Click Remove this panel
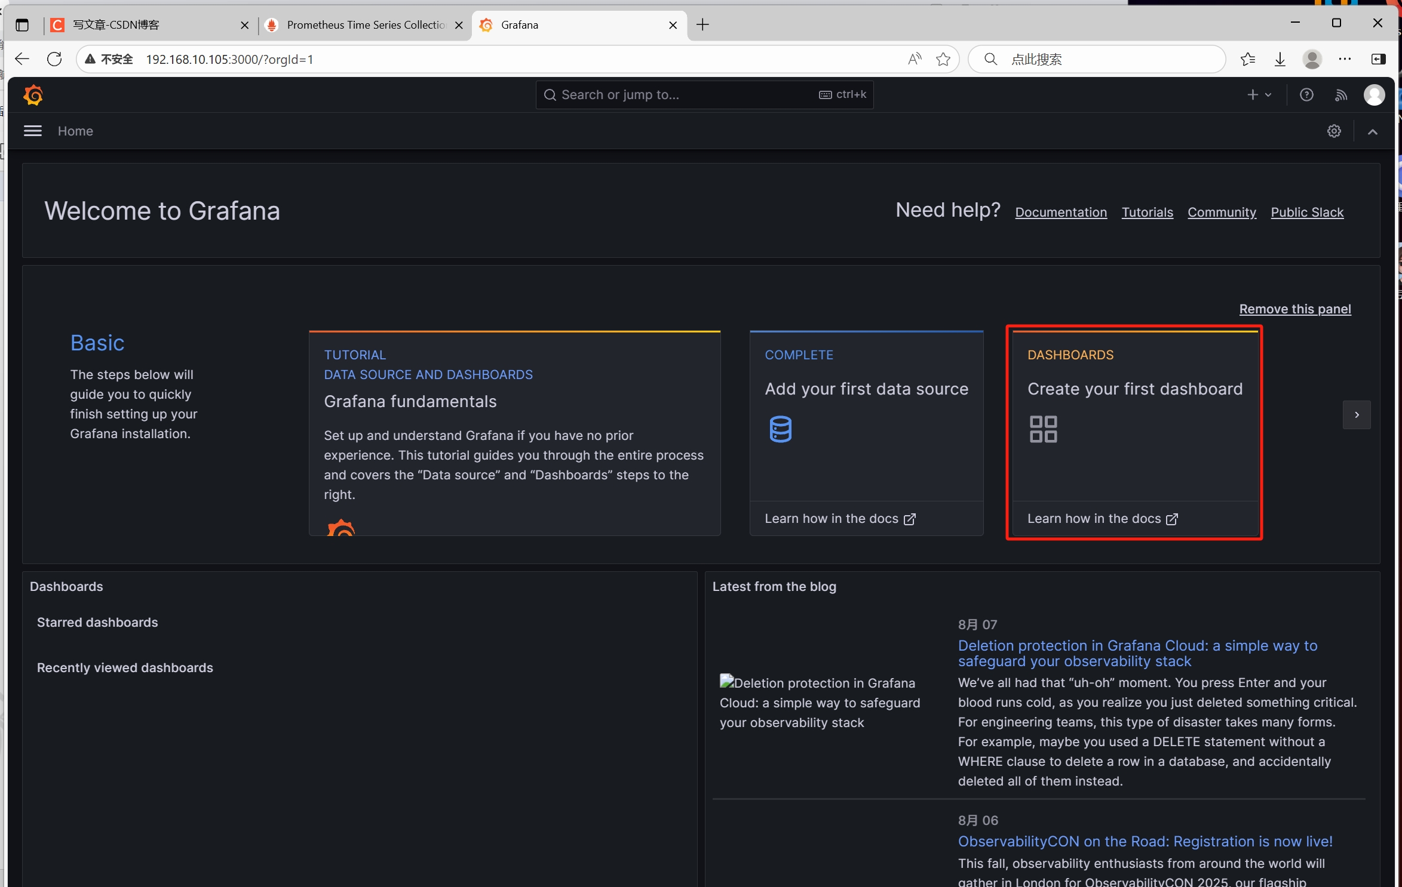1402x887 pixels. 1294,309
